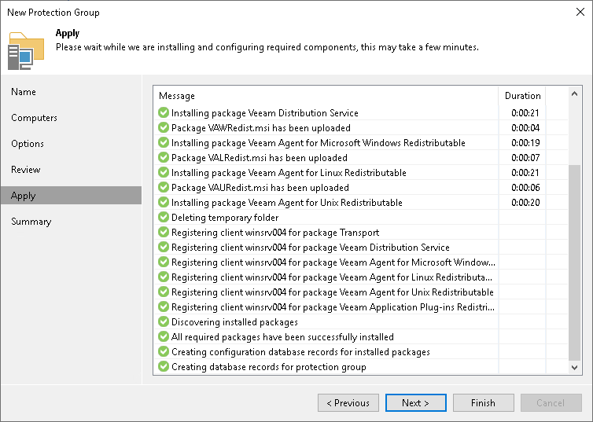This screenshot has height=422, width=593.
Task: Click status icon for Registering client for package Transport
Action: tap(164, 232)
